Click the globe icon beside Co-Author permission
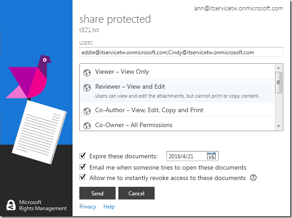This screenshot has height=218, width=292. point(88,111)
